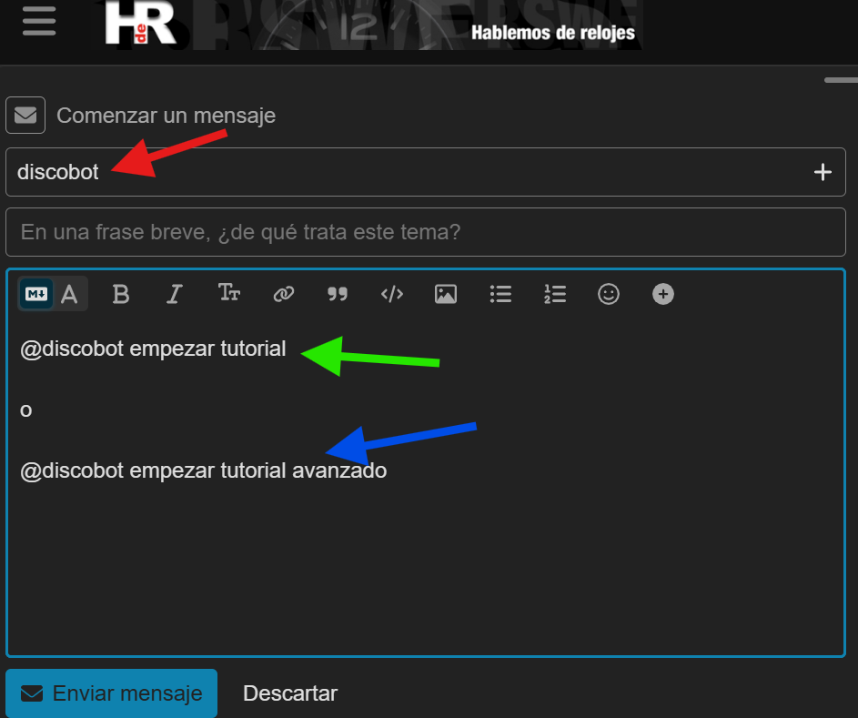The image size is (858, 718).
Task: Click the HdR site logo
Action: pos(140,23)
